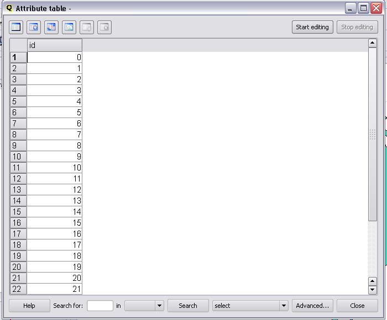Click the Remove selection toolbar icon
This screenshot has width=387, height=320.
[16, 27]
